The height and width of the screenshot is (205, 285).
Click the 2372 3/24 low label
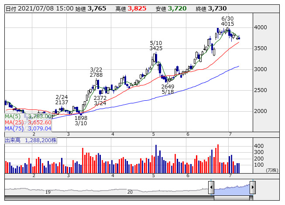pos(100,101)
